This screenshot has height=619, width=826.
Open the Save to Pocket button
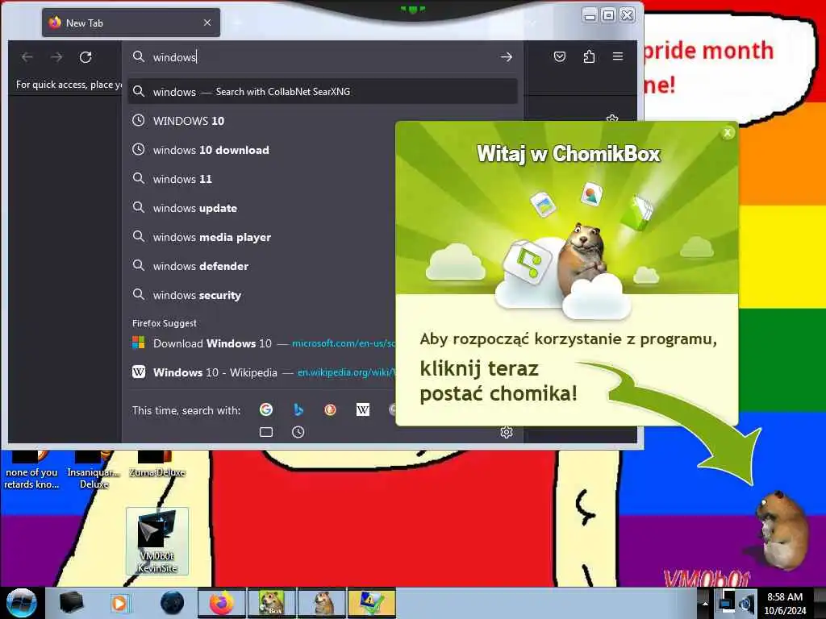(560, 56)
